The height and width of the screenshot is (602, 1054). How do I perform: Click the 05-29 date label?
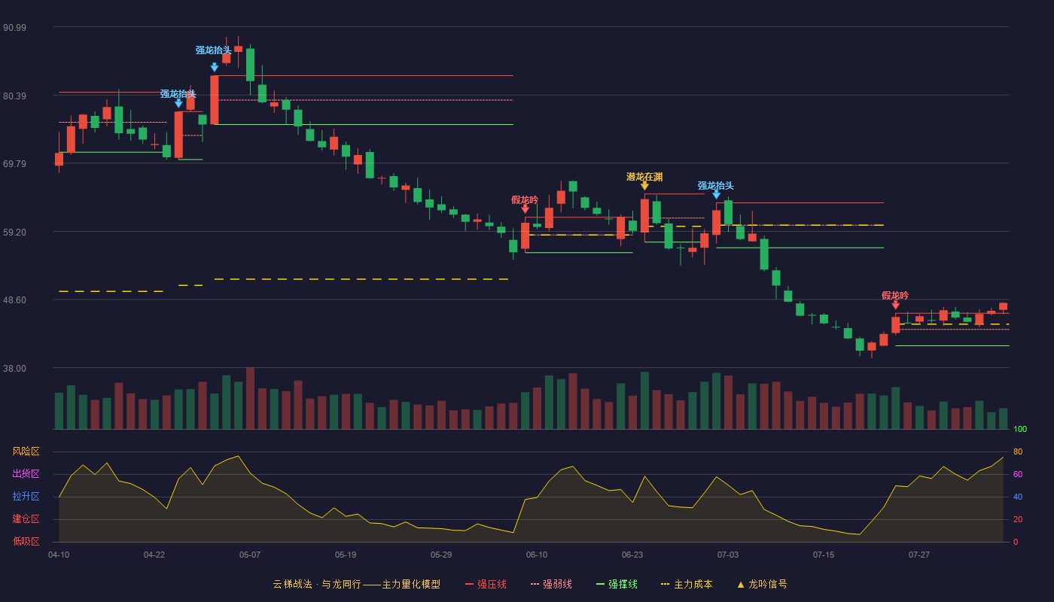tap(441, 555)
